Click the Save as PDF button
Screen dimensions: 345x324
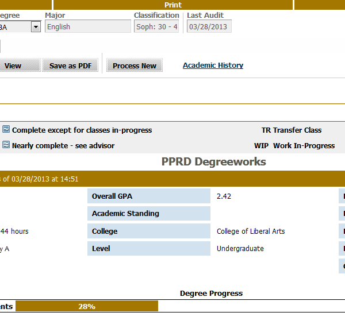pos(70,65)
